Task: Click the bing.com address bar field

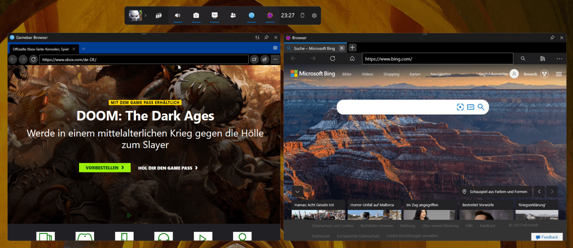Action: [x=436, y=58]
